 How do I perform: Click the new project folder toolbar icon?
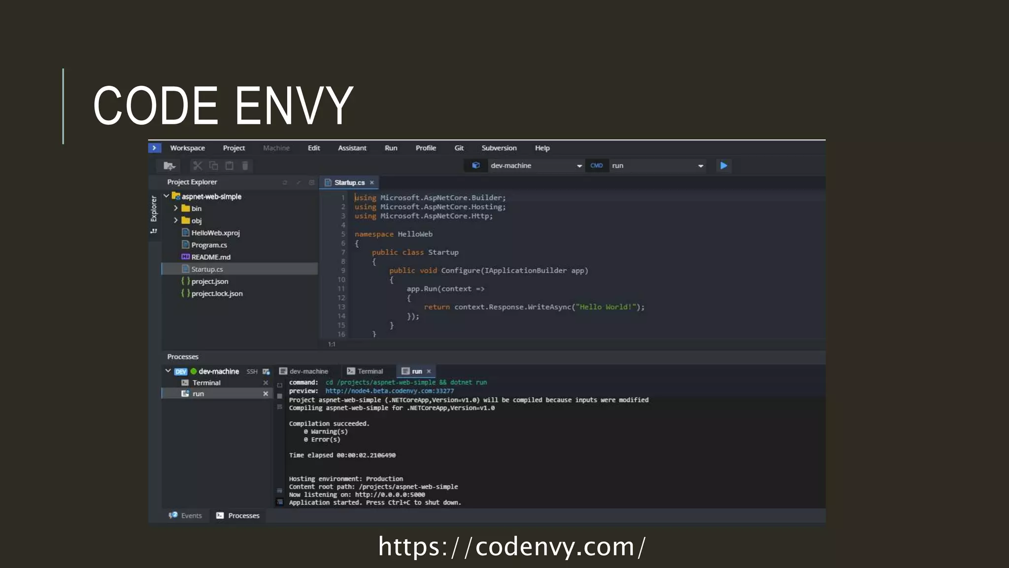[169, 166]
